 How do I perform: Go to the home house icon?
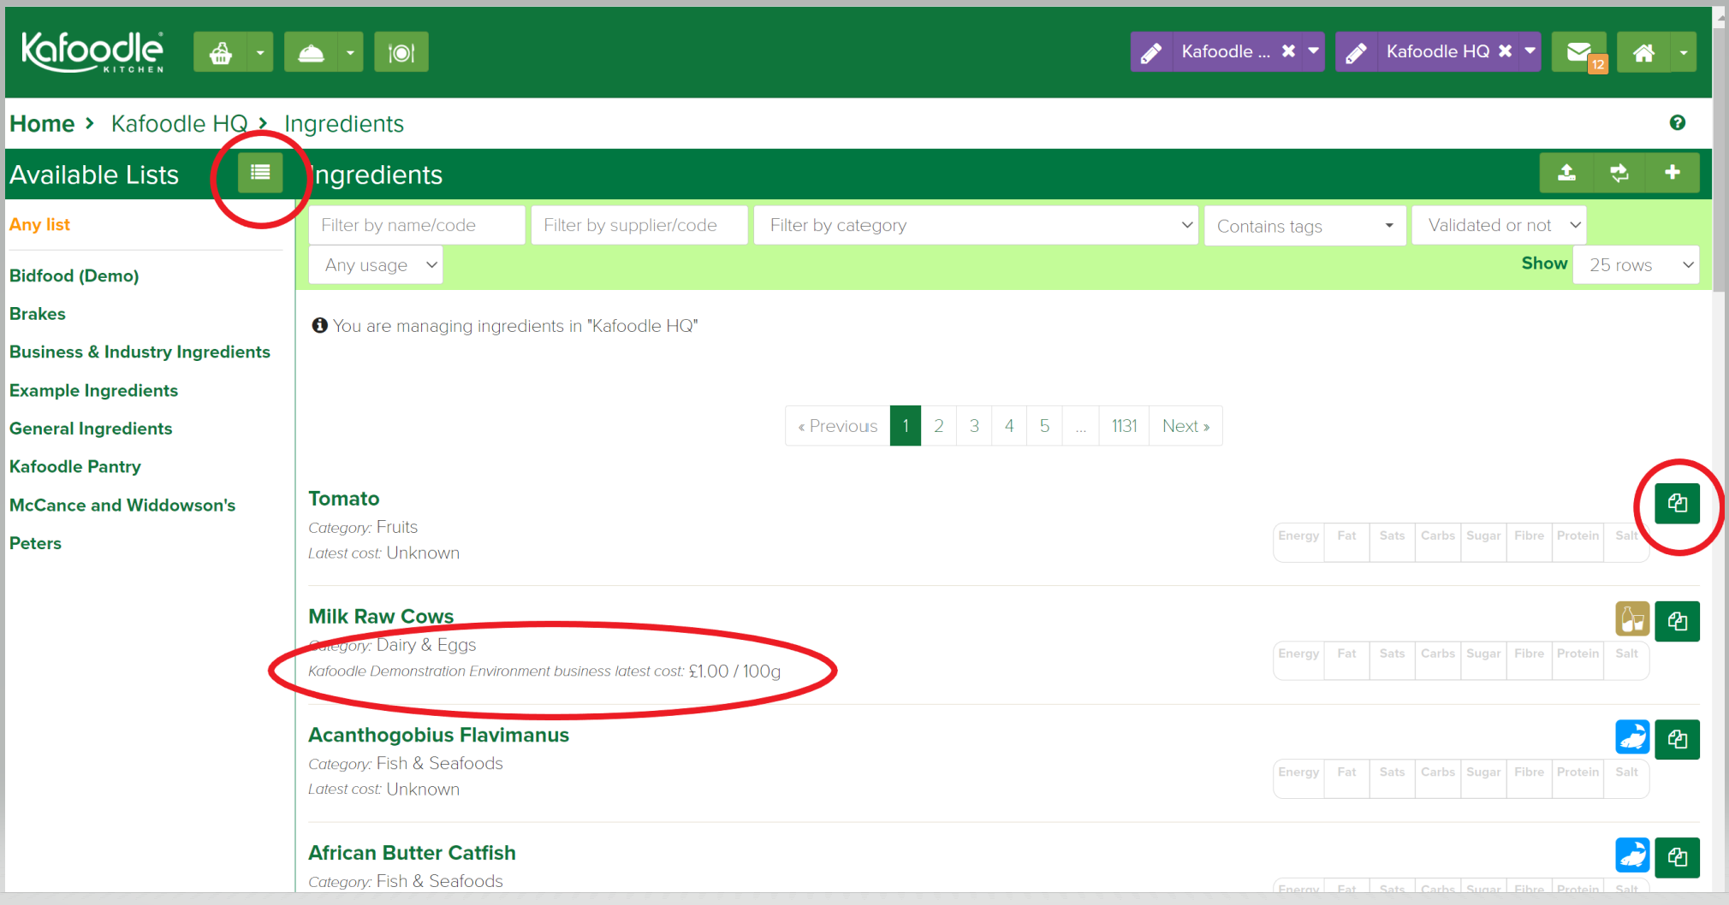click(1643, 52)
